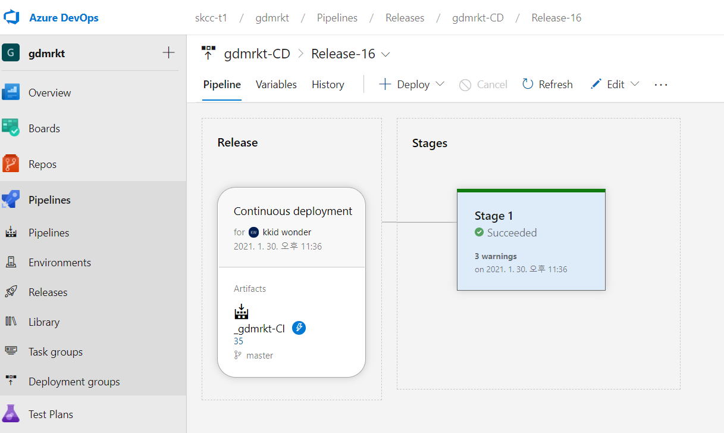Click the gdmrkt-CD breadcrumb link
The image size is (724, 433).
pyautogui.click(x=478, y=18)
